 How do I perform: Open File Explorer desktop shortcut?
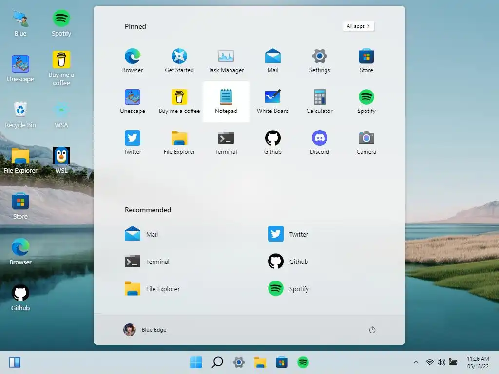(x=20, y=160)
